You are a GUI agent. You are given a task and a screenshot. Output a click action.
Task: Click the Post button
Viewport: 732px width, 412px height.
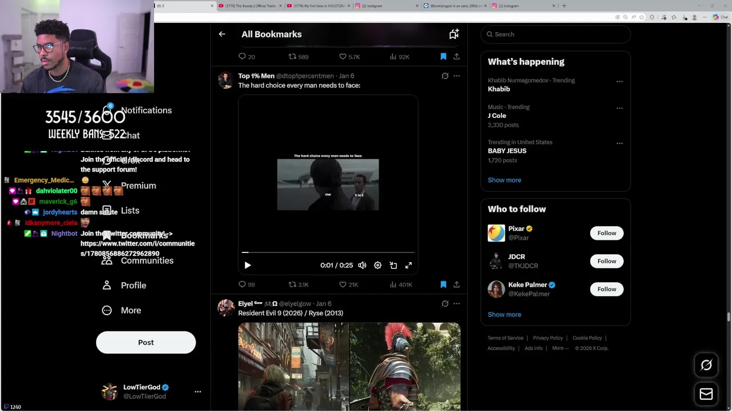pos(146,342)
